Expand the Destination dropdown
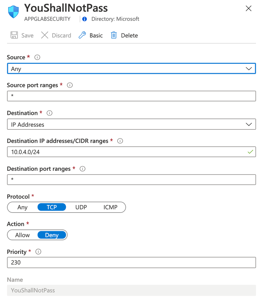 (131, 124)
